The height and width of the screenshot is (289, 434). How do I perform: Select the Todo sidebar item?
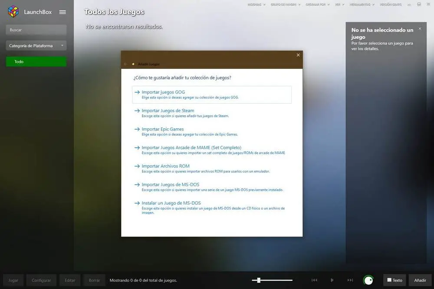[x=36, y=62]
